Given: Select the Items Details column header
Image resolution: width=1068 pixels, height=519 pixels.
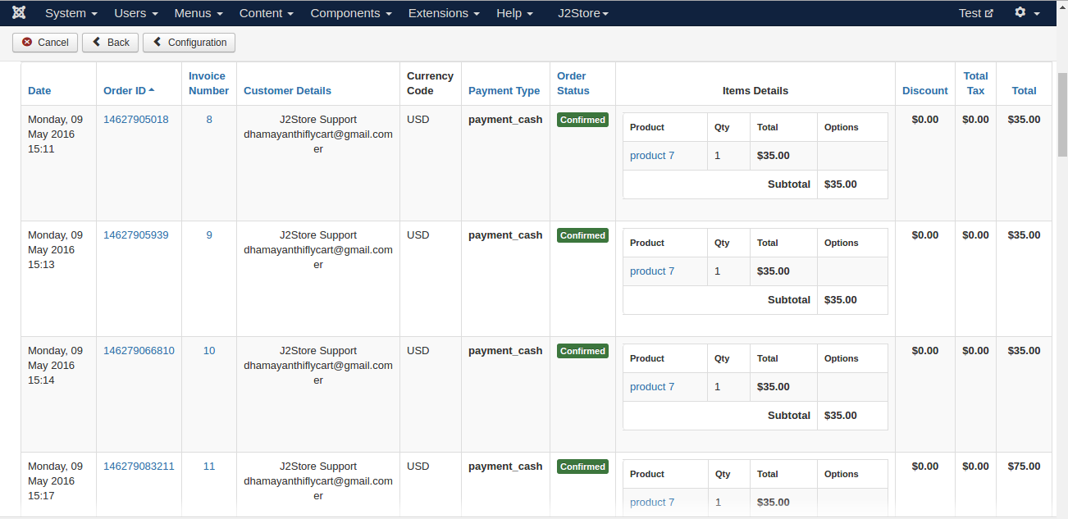Looking at the screenshot, I should [755, 91].
